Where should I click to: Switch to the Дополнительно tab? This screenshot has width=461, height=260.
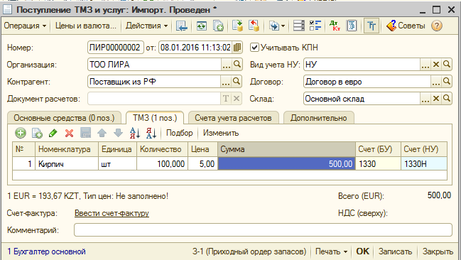pos(319,118)
